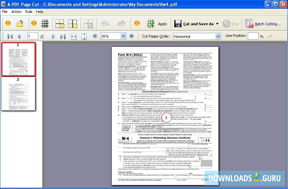The width and height of the screenshot is (288, 189).
Task: Fit page to height
Action: coord(84,37)
